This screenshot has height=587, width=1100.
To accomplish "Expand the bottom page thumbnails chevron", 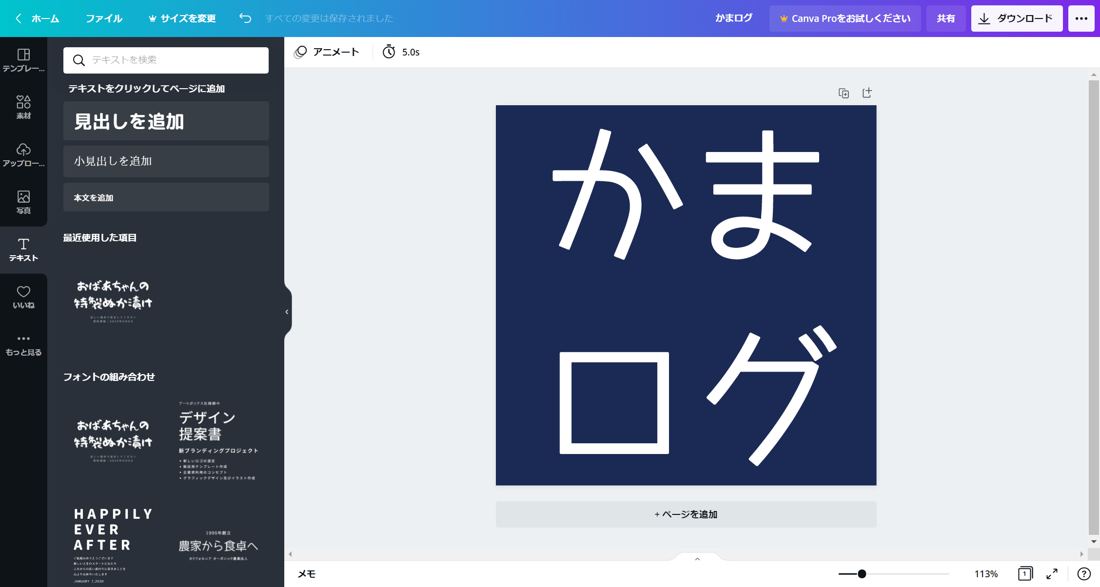I will click(x=697, y=559).
